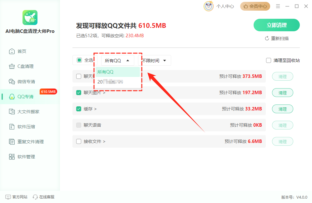312x203 pixels.
Task: Check the 接收文件 checkbox
Action: pyautogui.click(x=79, y=141)
